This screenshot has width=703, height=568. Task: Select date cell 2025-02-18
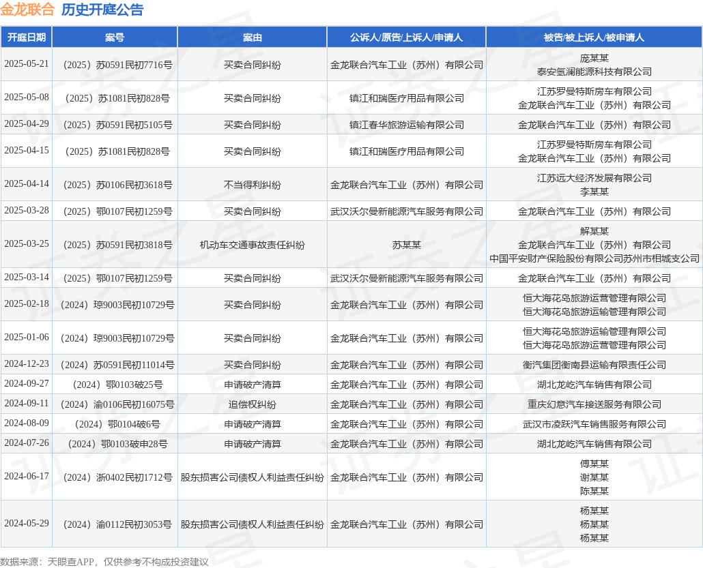click(x=27, y=303)
